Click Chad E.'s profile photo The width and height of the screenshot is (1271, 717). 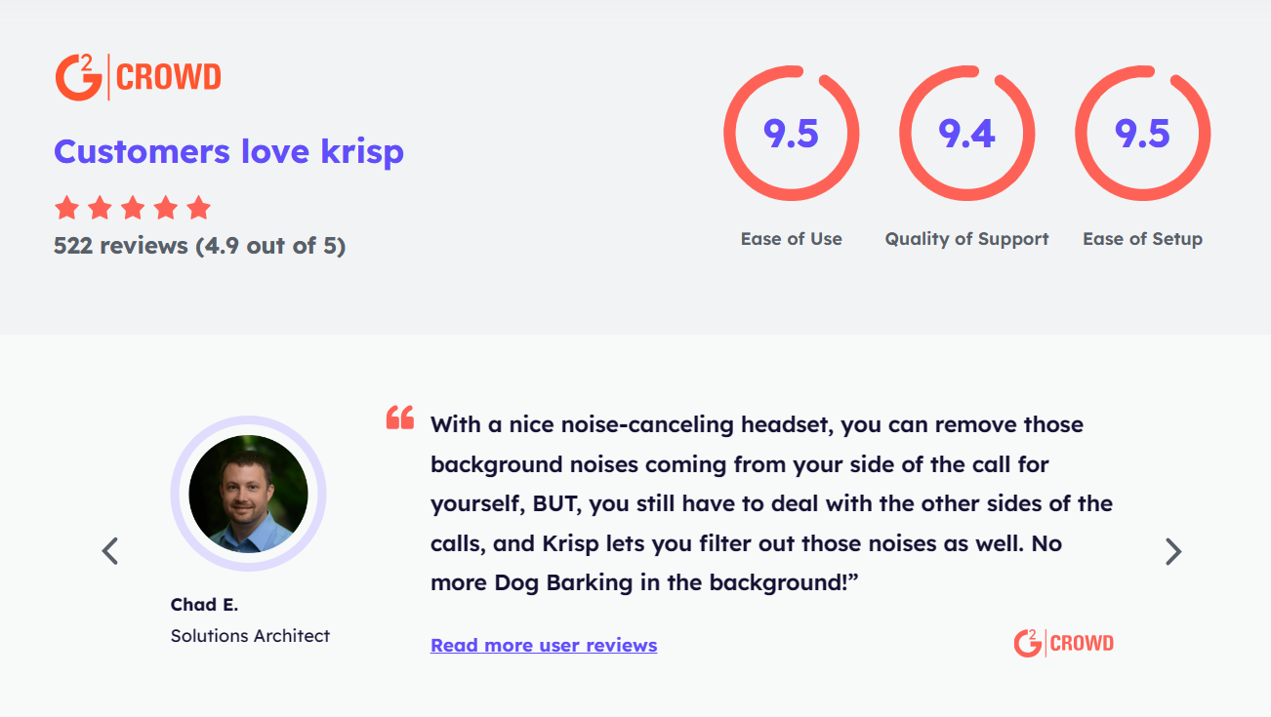pyautogui.click(x=248, y=494)
